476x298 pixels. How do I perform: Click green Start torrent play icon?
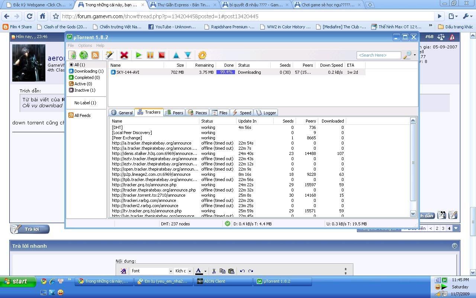(139, 55)
